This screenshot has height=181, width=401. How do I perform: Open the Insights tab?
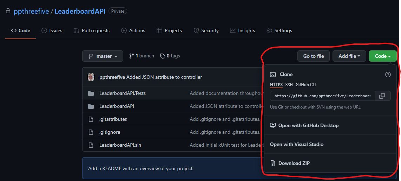242,30
